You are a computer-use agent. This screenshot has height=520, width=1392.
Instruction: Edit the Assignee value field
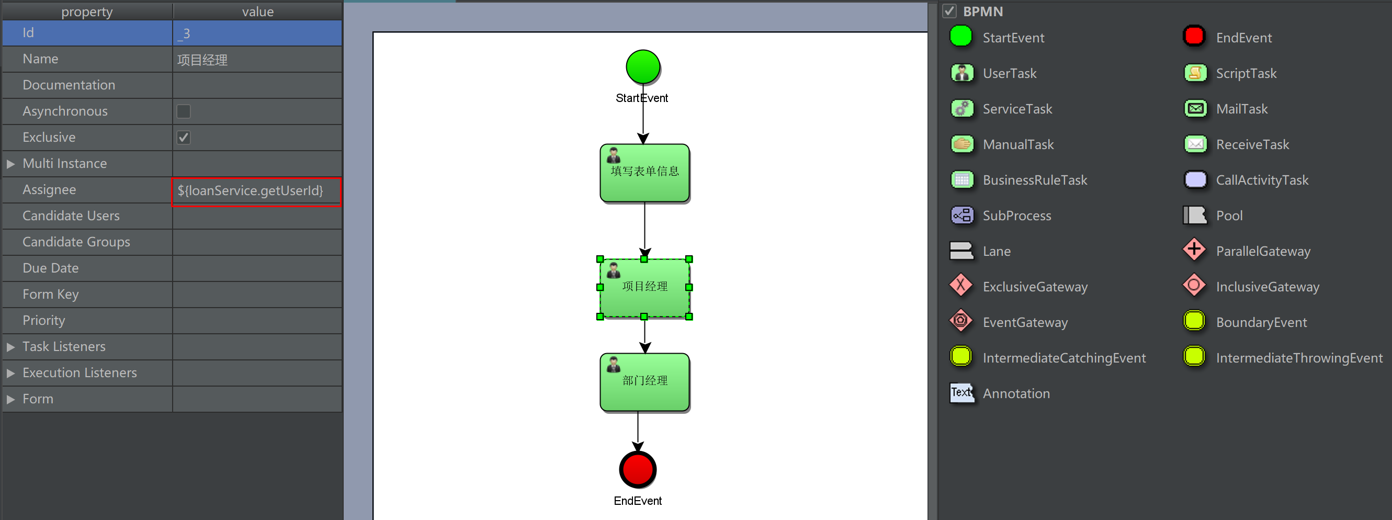[257, 191]
